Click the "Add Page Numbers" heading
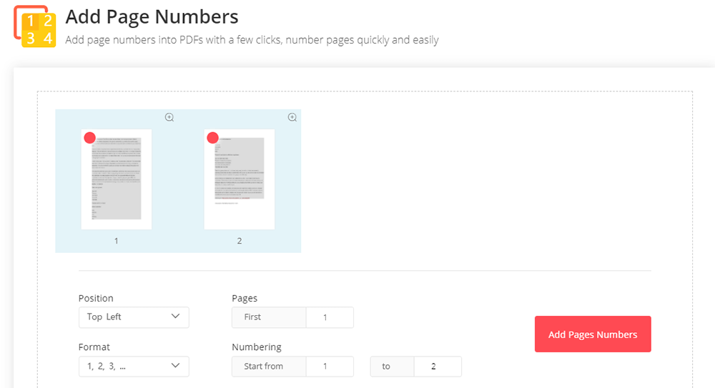Viewport: 715px width, 388px height. click(152, 16)
